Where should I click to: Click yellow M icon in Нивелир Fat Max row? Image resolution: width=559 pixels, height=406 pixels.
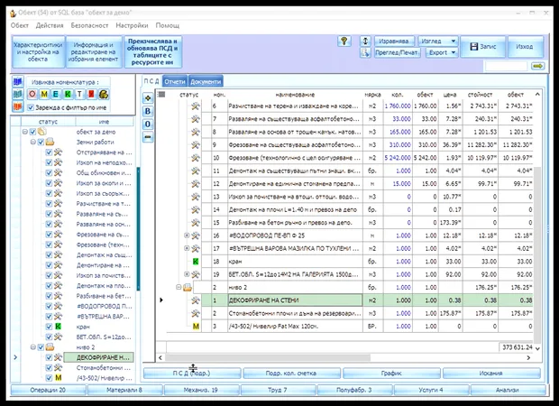coord(196,326)
